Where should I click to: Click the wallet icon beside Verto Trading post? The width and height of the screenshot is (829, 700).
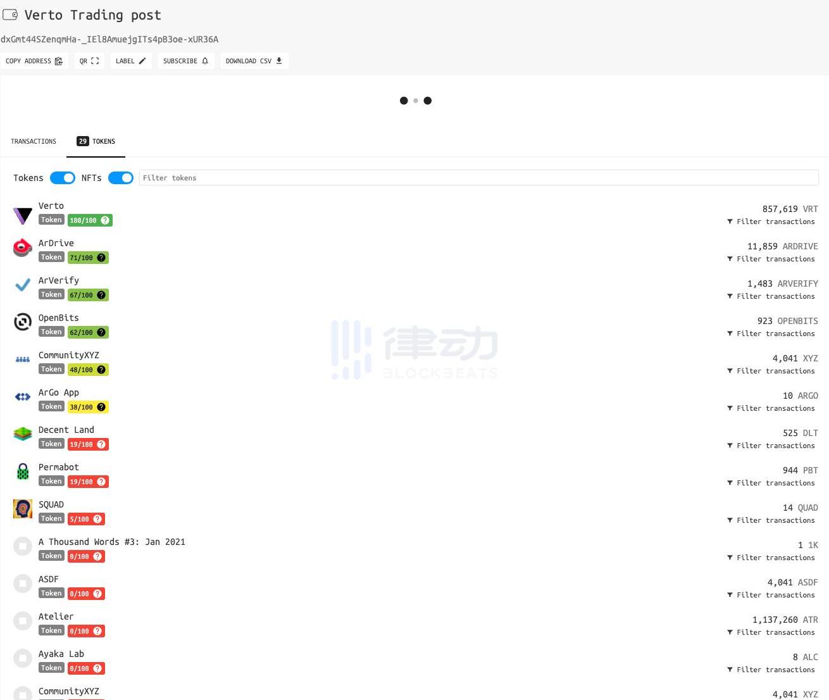click(10, 15)
